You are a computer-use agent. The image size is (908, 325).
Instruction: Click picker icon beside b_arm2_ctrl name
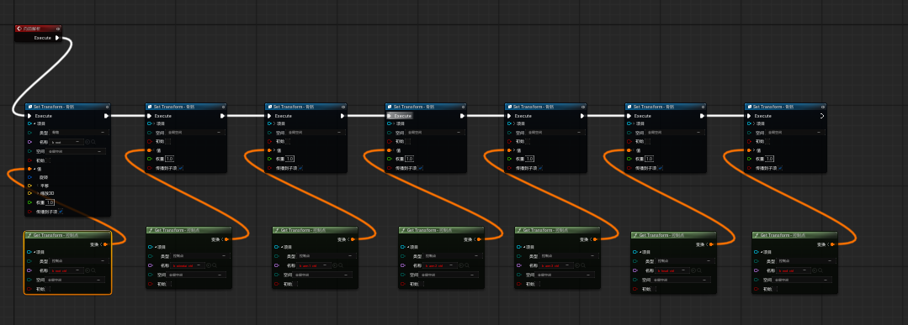click(x=460, y=265)
